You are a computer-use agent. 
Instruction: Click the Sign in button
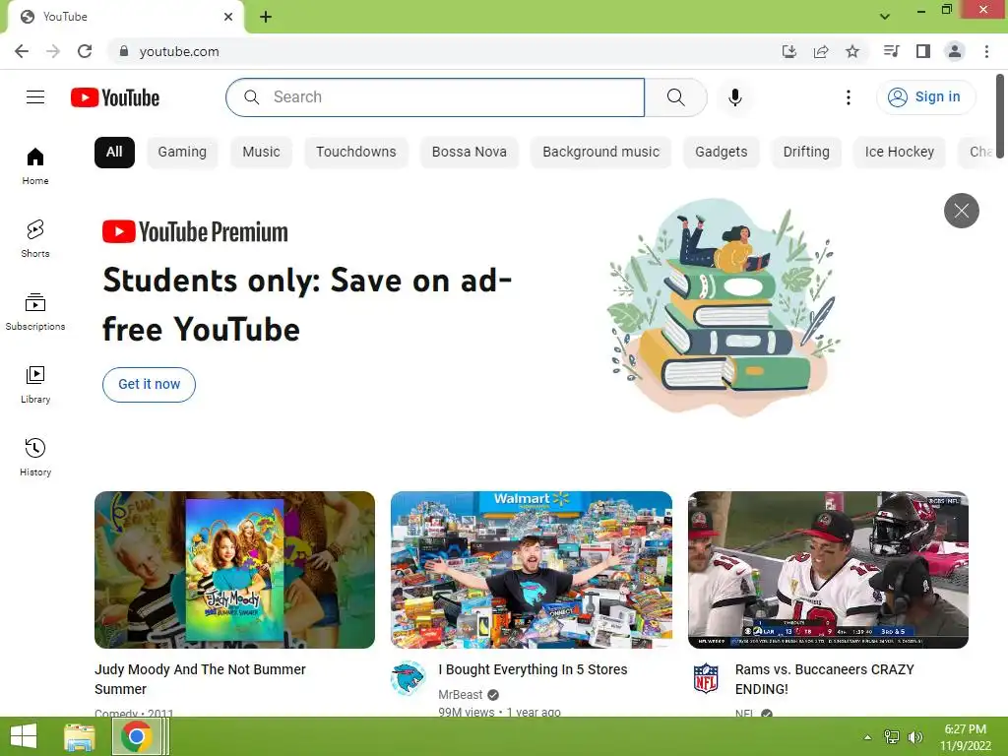[x=925, y=97]
